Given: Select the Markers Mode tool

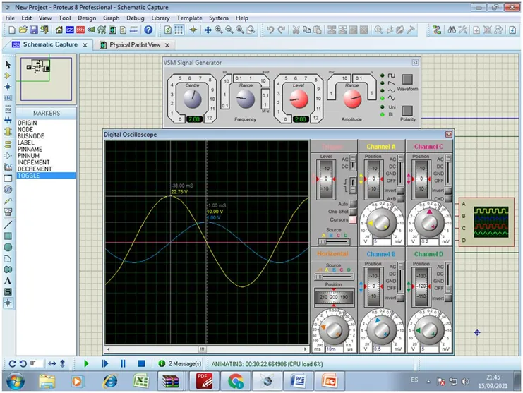Looking at the screenshot, I should click(x=8, y=303).
